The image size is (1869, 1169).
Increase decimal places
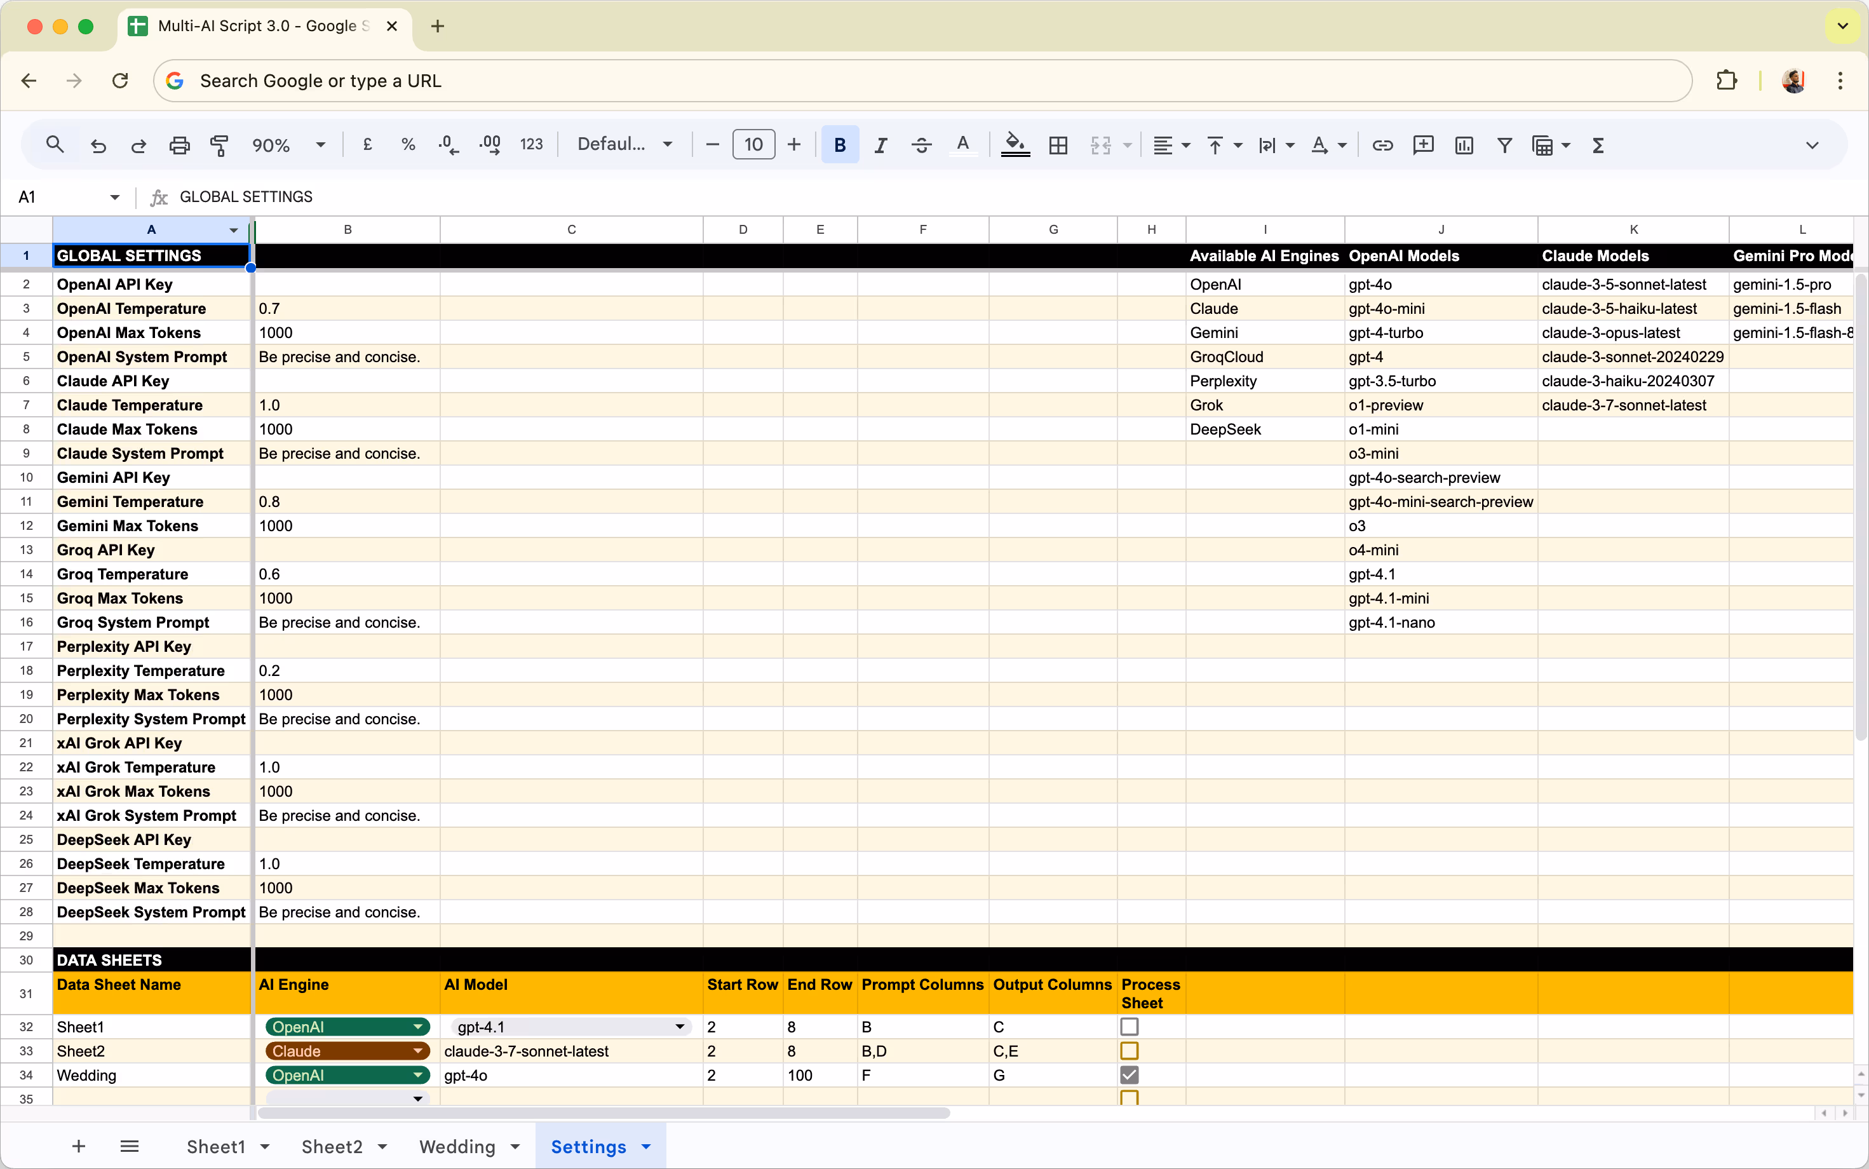490,145
